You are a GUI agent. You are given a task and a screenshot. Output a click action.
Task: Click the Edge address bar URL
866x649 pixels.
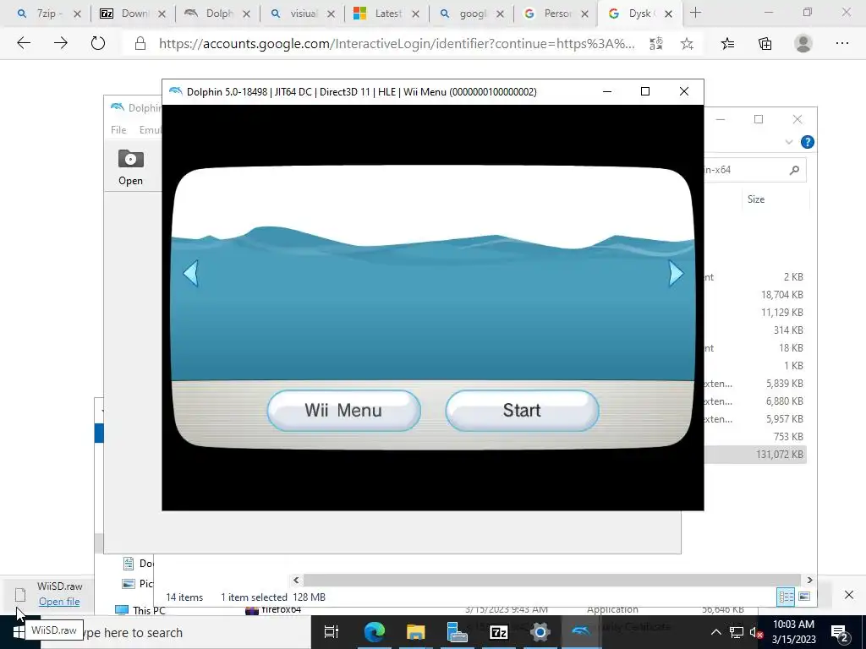click(397, 44)
